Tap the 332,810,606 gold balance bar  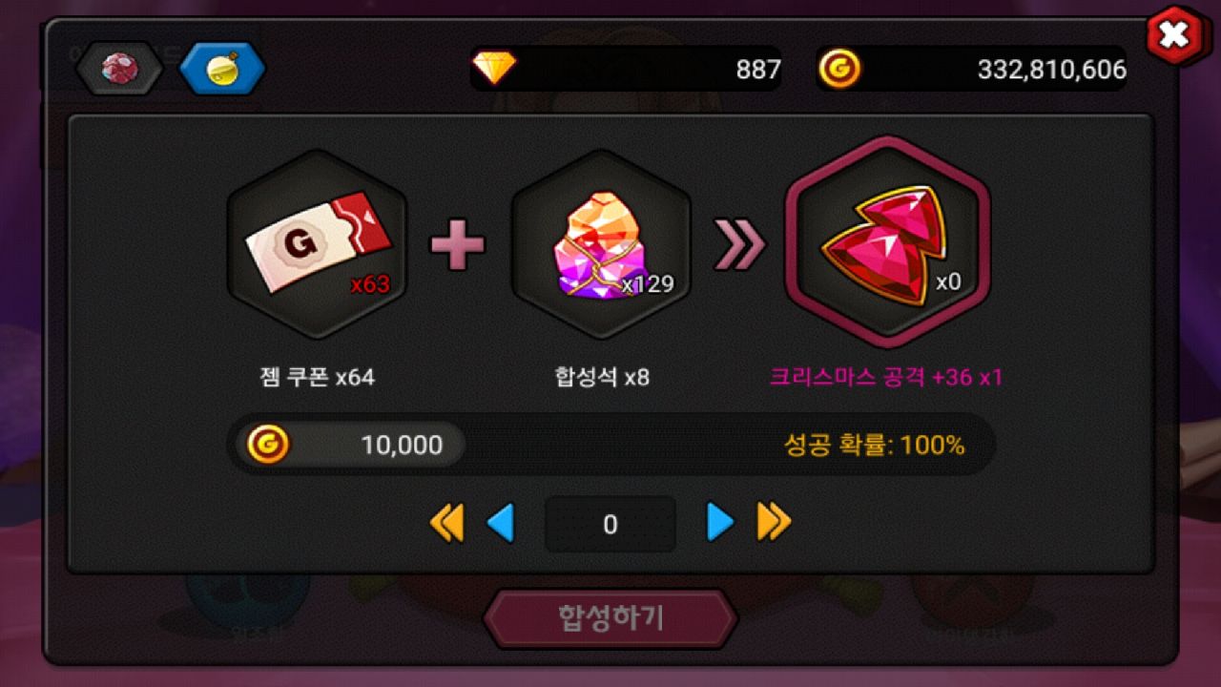coord(971,69)
